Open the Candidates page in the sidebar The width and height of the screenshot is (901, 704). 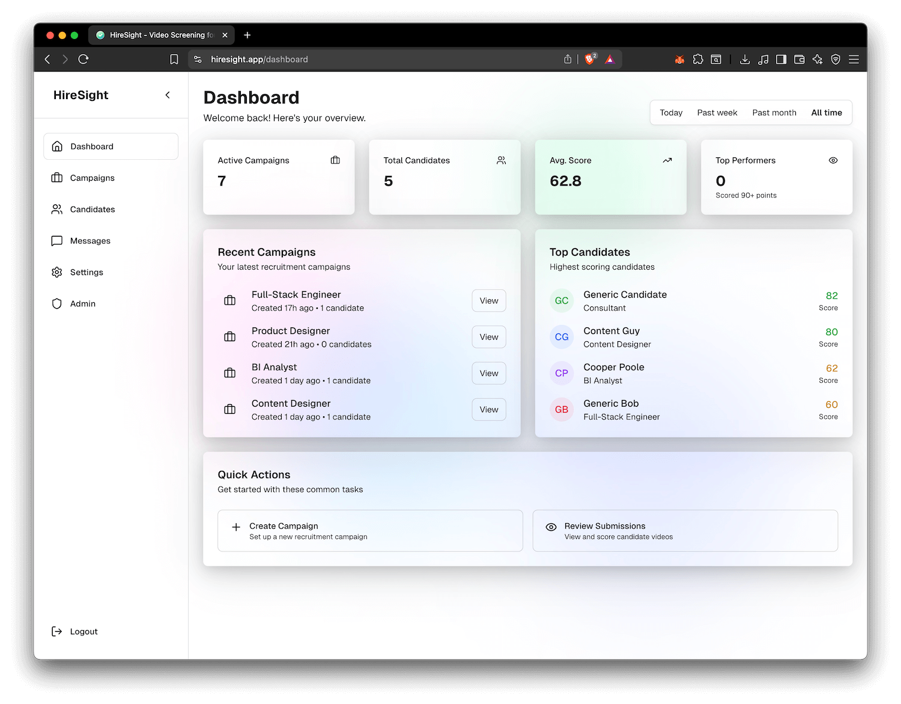tap(92, 209)
